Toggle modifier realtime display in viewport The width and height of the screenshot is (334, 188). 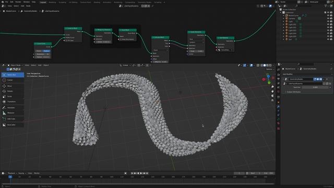(318, 79)
